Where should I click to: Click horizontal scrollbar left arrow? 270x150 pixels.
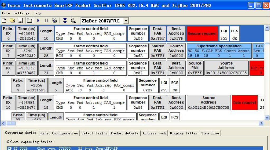point(3,123)
